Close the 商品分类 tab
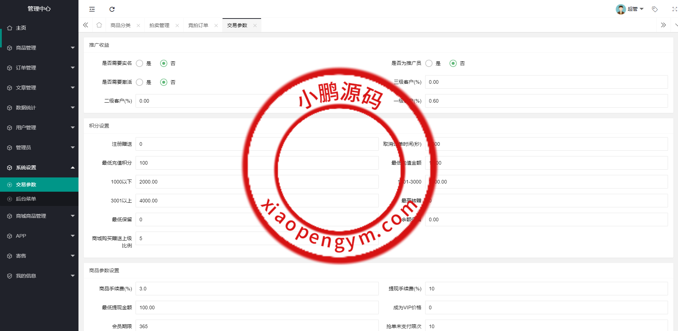Screen dimensions: 678x331 point(138,25)
